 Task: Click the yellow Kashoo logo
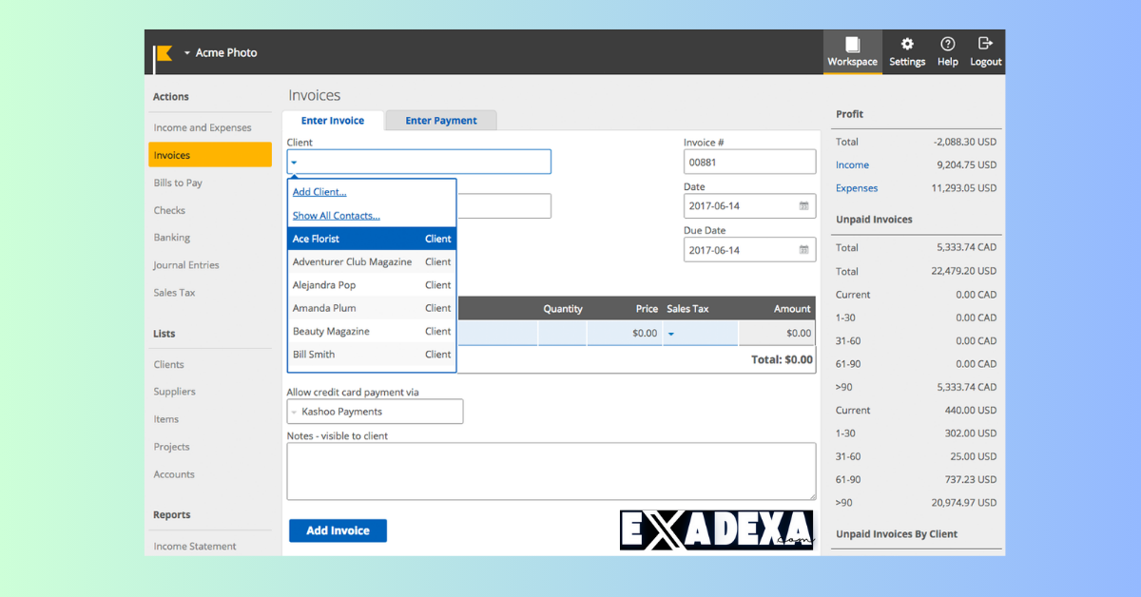point(162,52)
